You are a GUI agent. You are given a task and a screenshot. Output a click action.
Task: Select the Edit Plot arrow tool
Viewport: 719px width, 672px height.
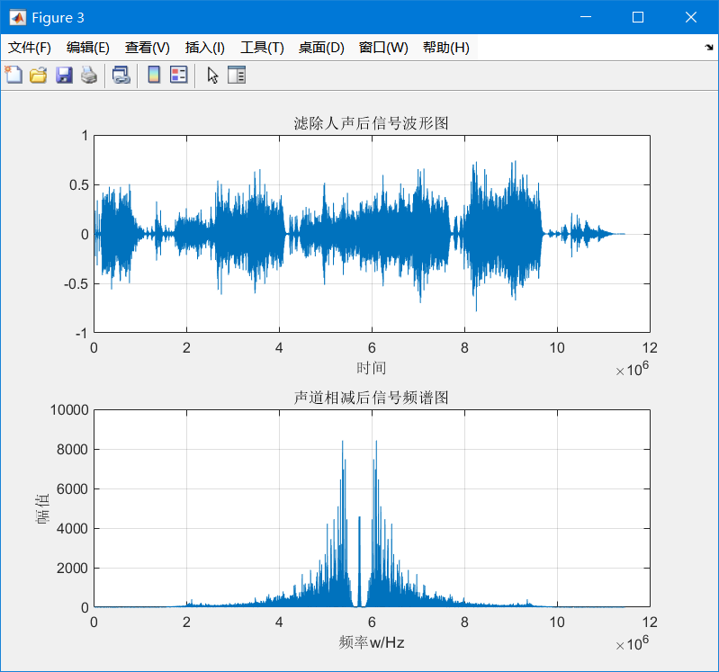pos(212,76)
